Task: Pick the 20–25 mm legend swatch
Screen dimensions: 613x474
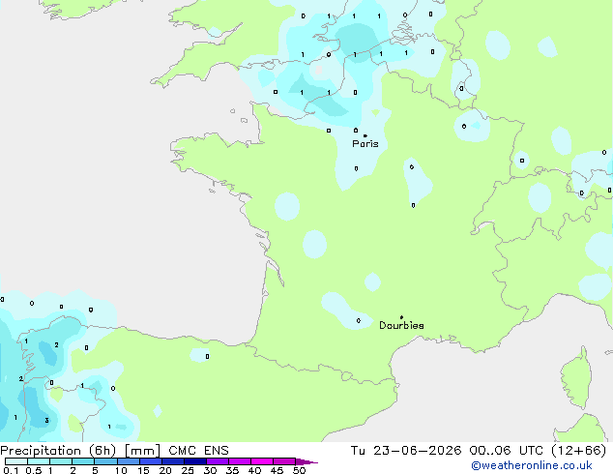Action: click(x=172, y=461)
